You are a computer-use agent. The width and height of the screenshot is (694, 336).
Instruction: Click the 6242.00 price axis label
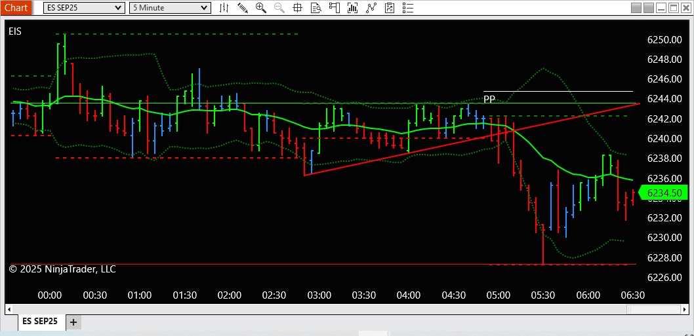click(664, 119)
